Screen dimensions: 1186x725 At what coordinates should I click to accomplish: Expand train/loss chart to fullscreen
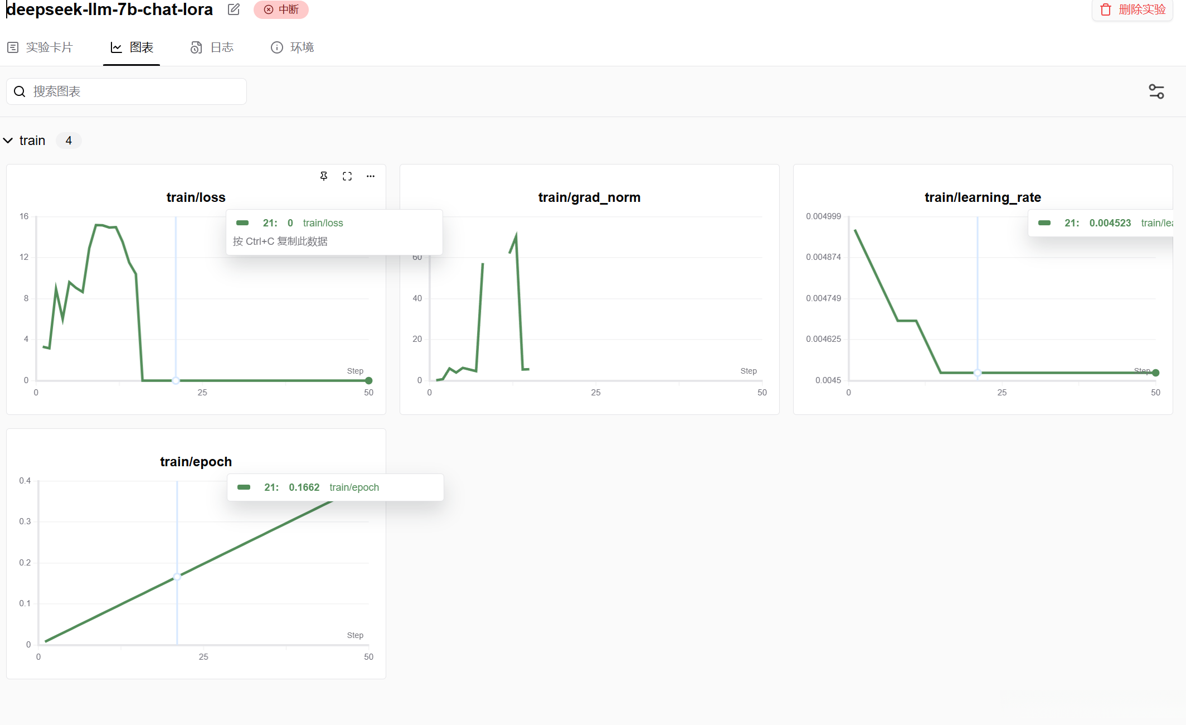[x=347, y=176]
